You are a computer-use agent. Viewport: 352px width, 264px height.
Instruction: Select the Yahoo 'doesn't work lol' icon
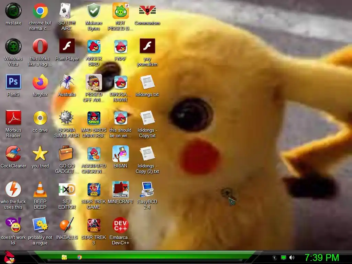[x=13, y=225]
